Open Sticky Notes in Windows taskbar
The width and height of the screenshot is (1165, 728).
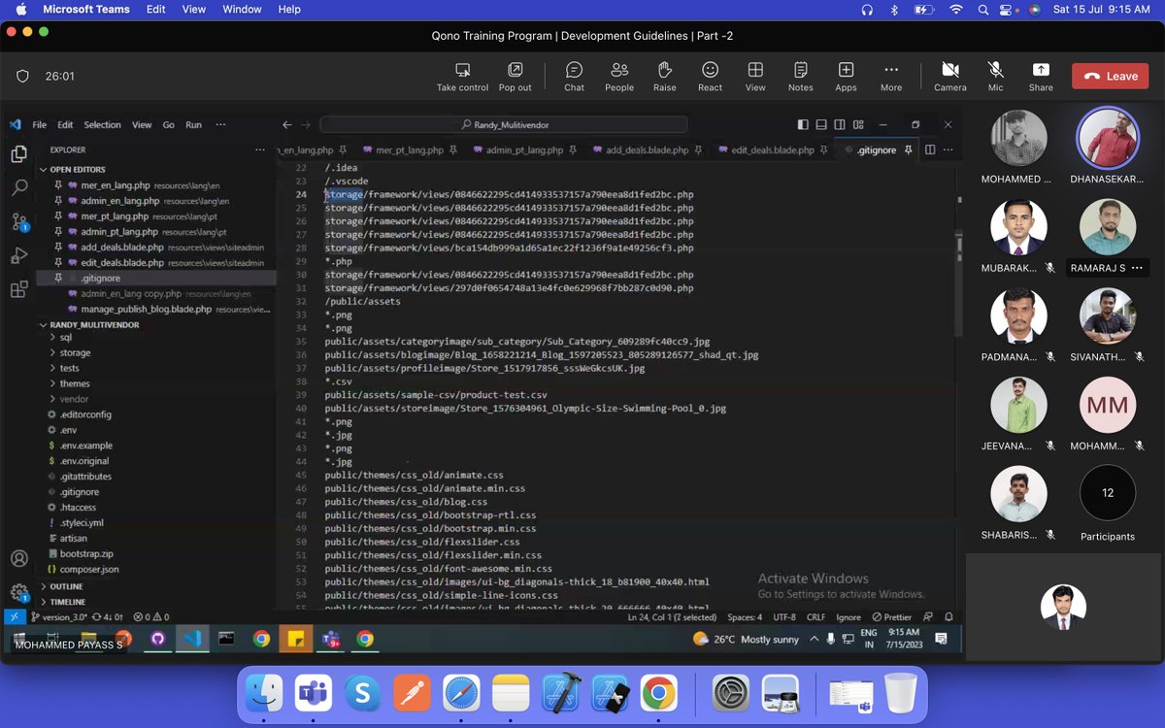pyautogui.click(x=295, y=639)
